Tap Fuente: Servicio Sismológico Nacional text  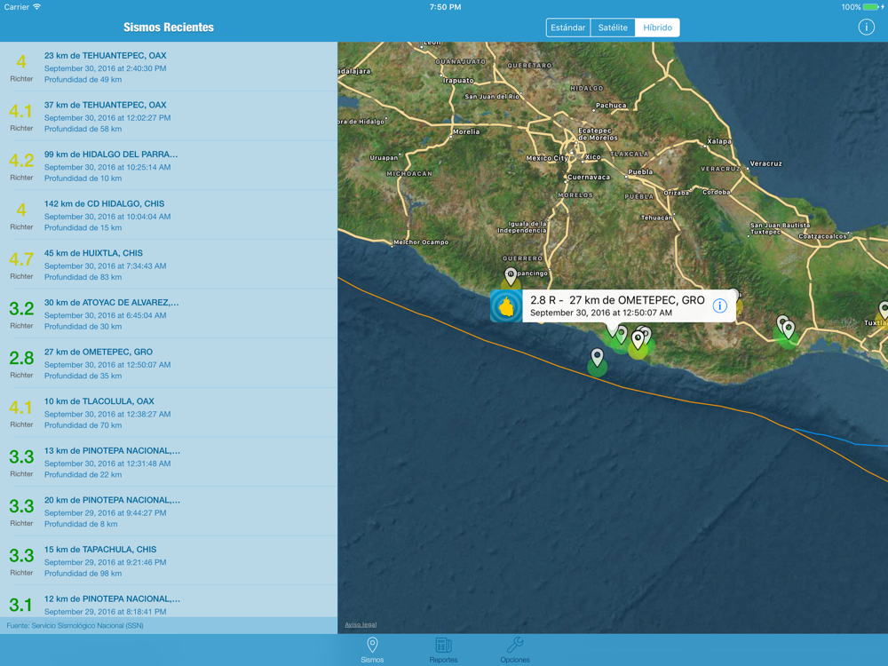pyautogui.click(x=75, y=626)
